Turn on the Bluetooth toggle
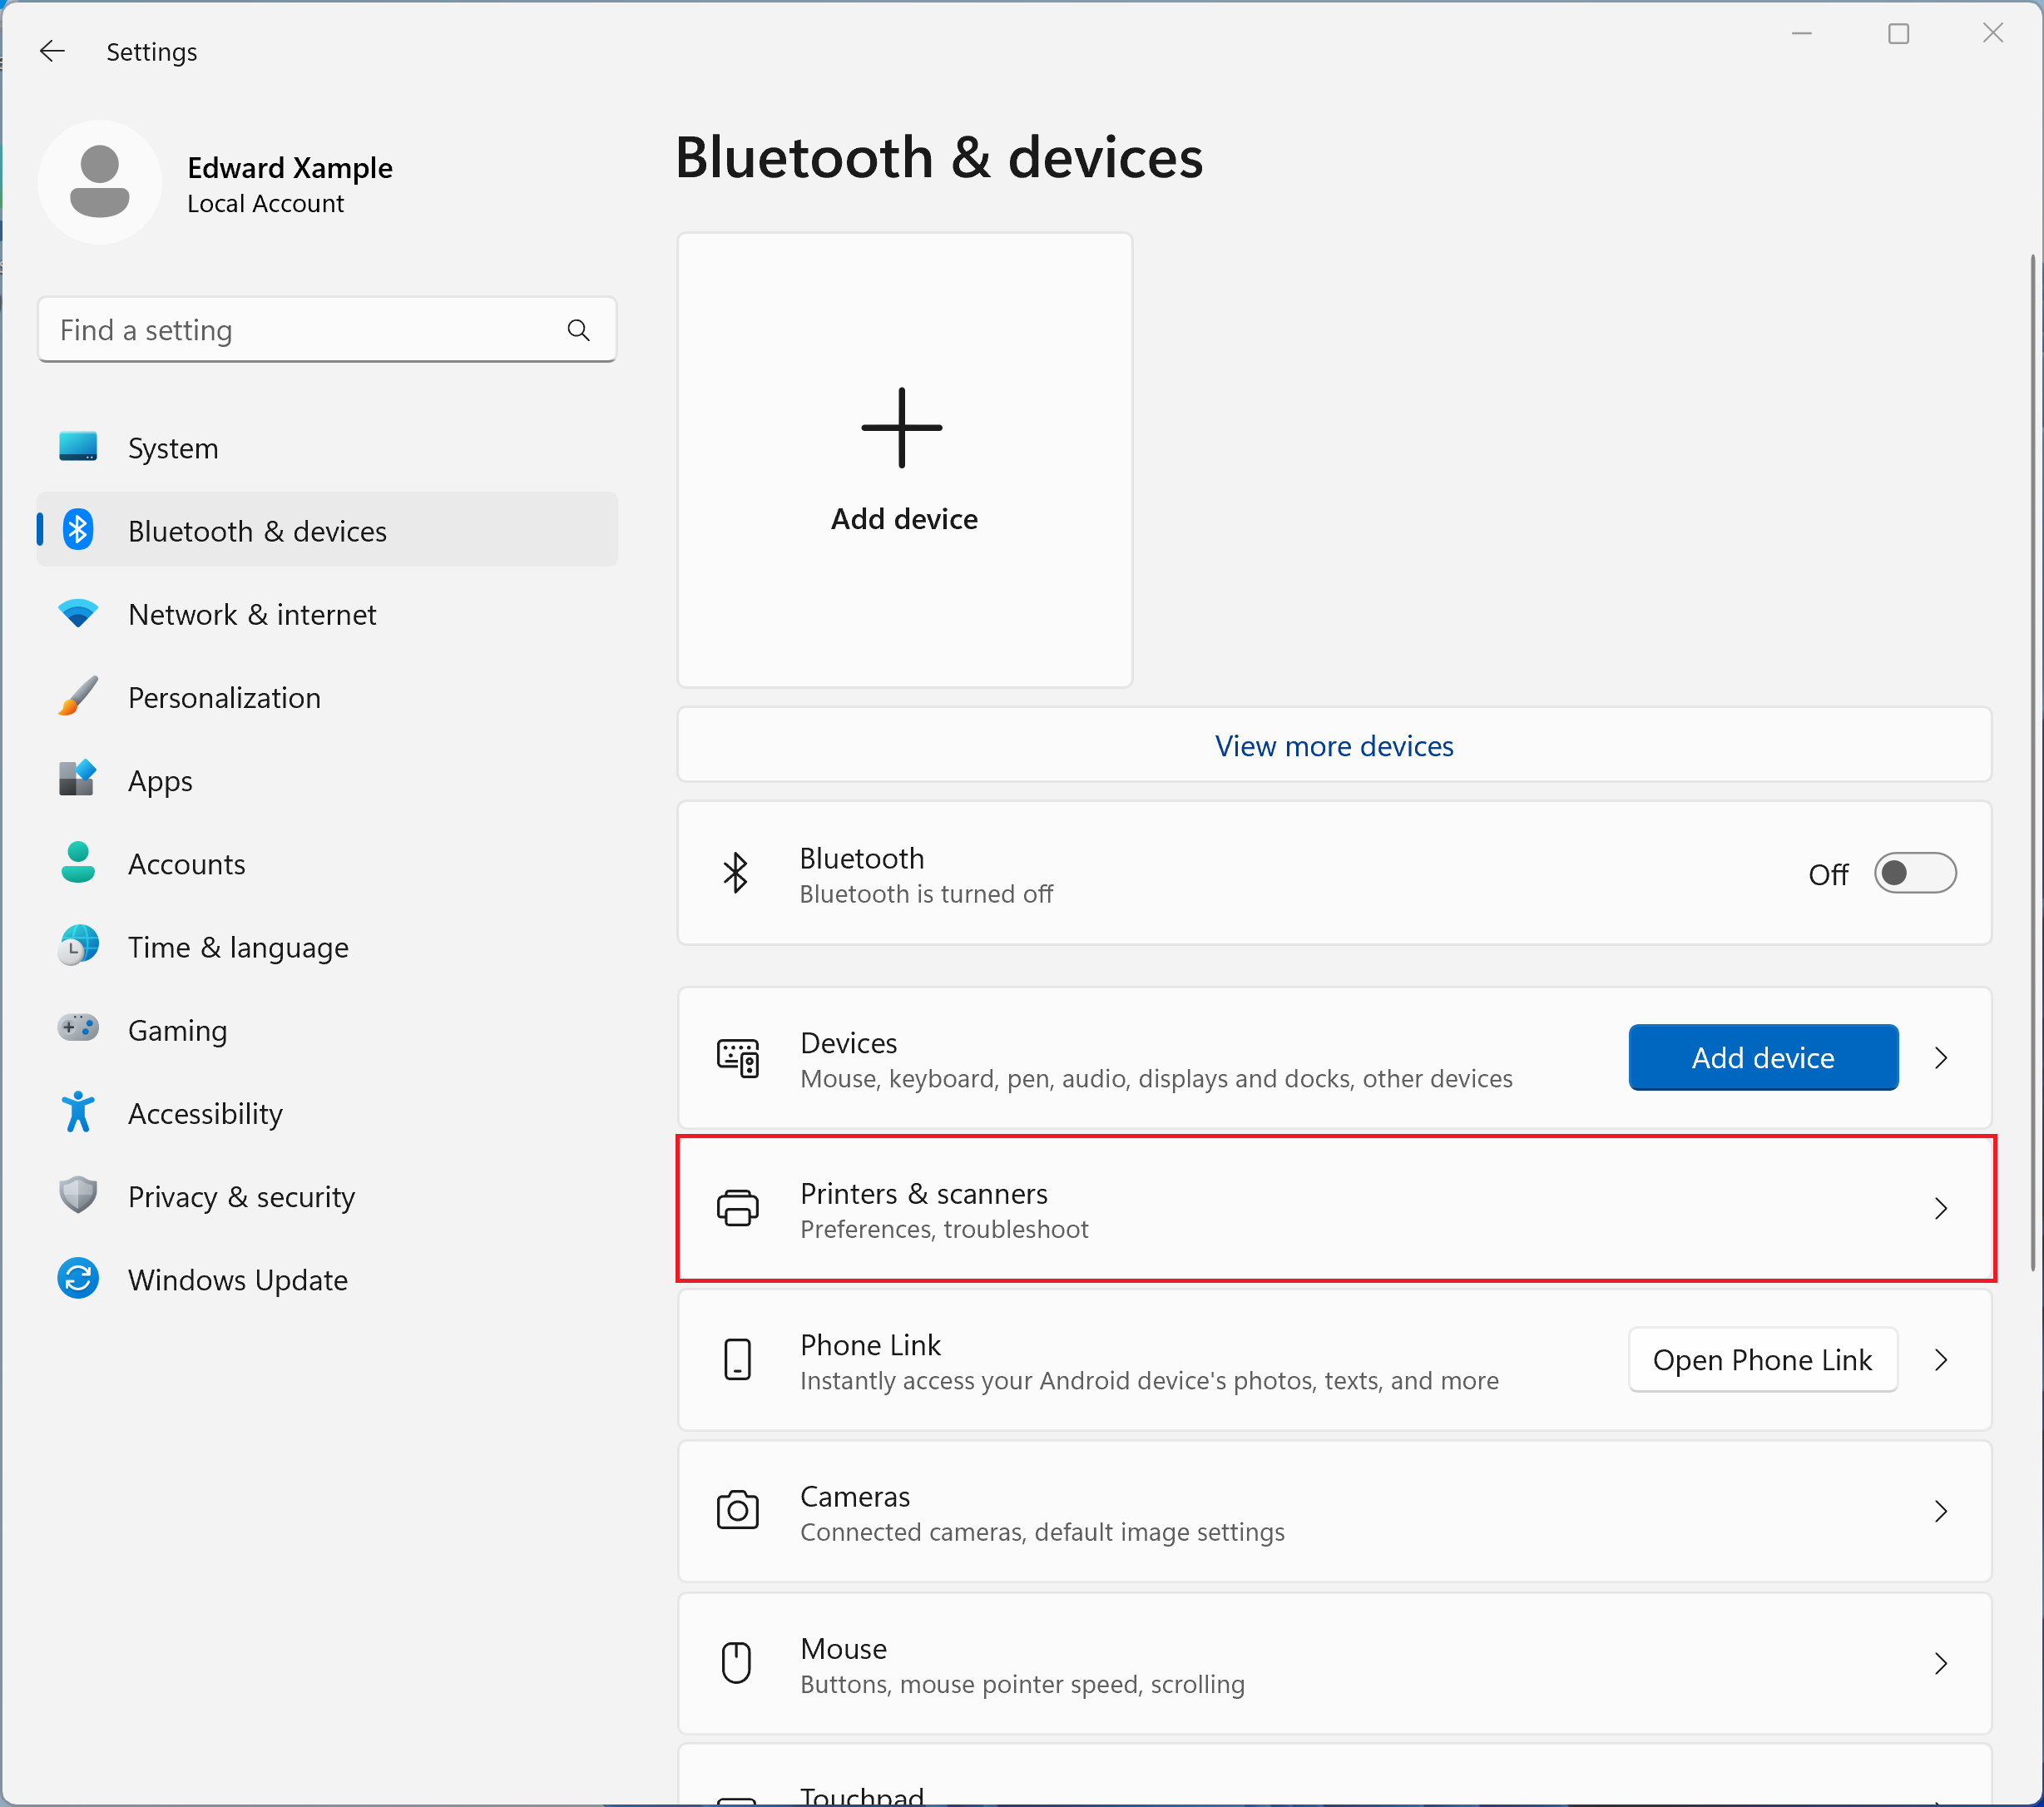Image resolution: width=2044 pixels, height=1807 pixels. pyautogui.click(x=1915, y=874)
